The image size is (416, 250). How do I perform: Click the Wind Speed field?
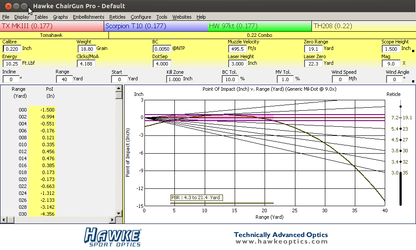340,79
